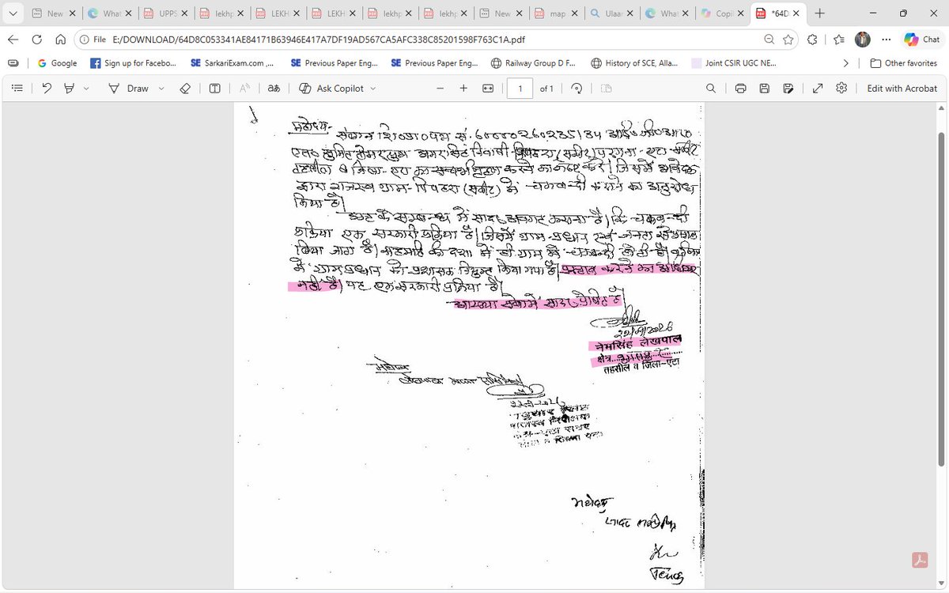Click the browser Home icon
Viewport: 949px width, 593px height.
pyautogui.click(x=60, y=39)
